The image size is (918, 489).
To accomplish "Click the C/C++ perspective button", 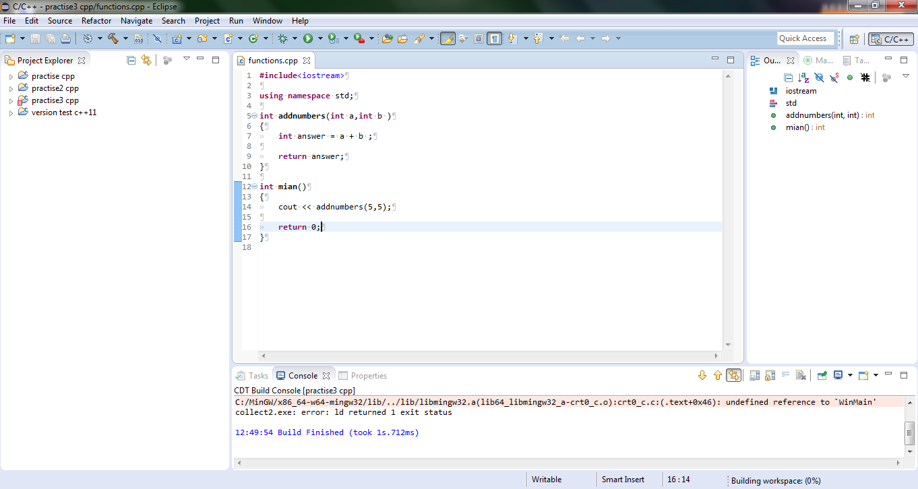I will point(891,39).
